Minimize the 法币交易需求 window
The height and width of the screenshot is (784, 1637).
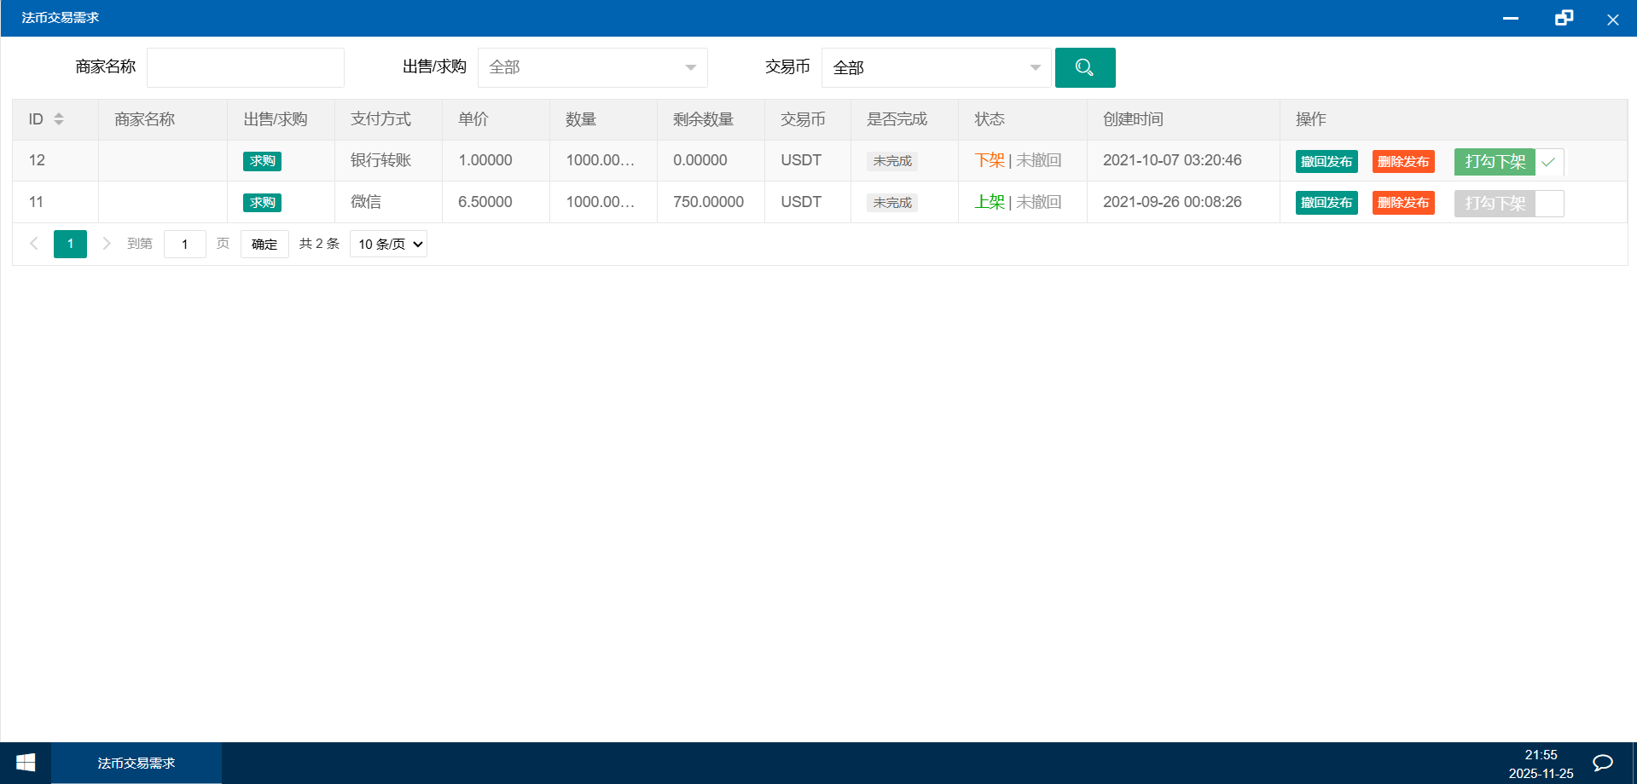pyautogui.click(x=1511, y=18)
